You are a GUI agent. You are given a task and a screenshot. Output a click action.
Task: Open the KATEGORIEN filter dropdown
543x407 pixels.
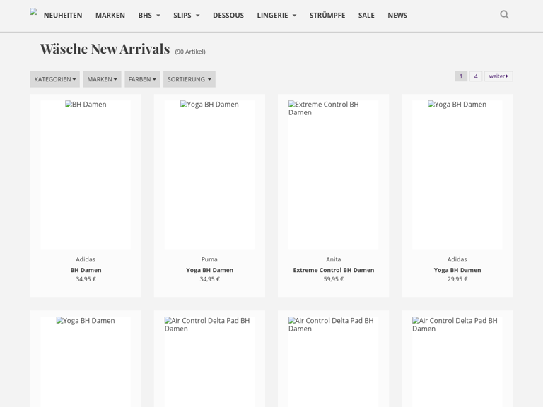[54, 79]
